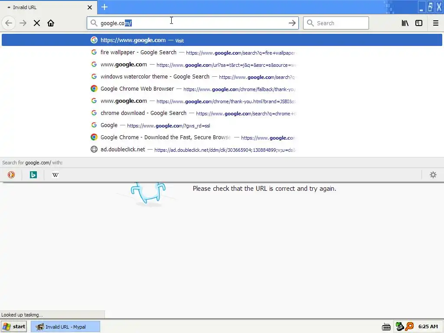Click the Search for google.com/ with label

pos(32,163)
